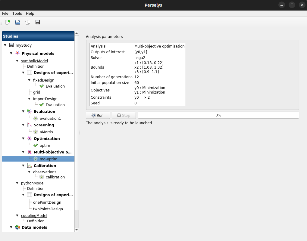The image size is (307, 241).
Task: Click the Screening scatter-plot icon
Action: [30, 125]
